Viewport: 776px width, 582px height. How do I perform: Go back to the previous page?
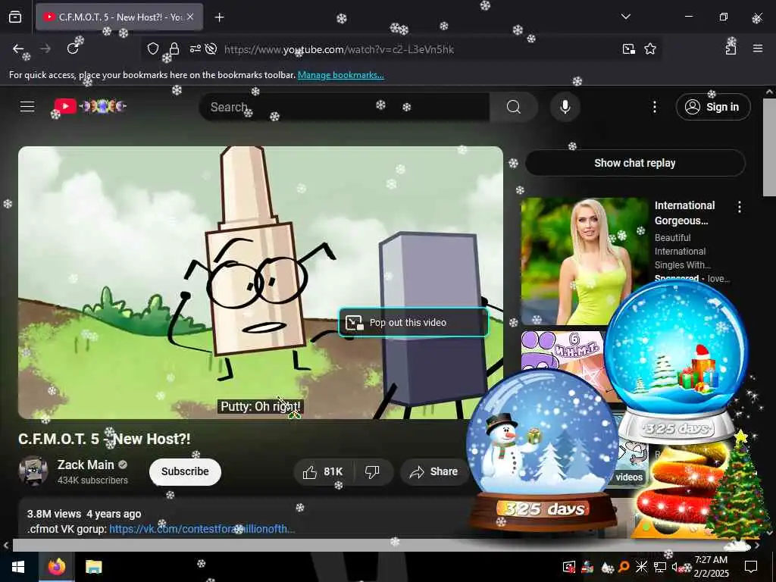(x=18, y=48)
